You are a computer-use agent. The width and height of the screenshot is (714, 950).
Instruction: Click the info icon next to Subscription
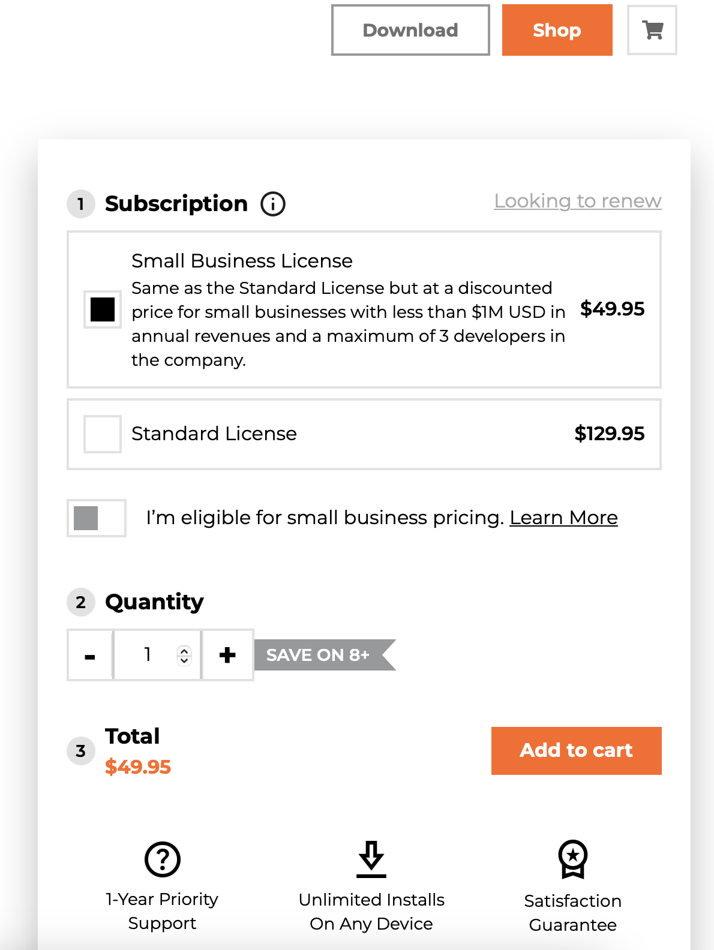pyautogui.click(x=273, y=204)
